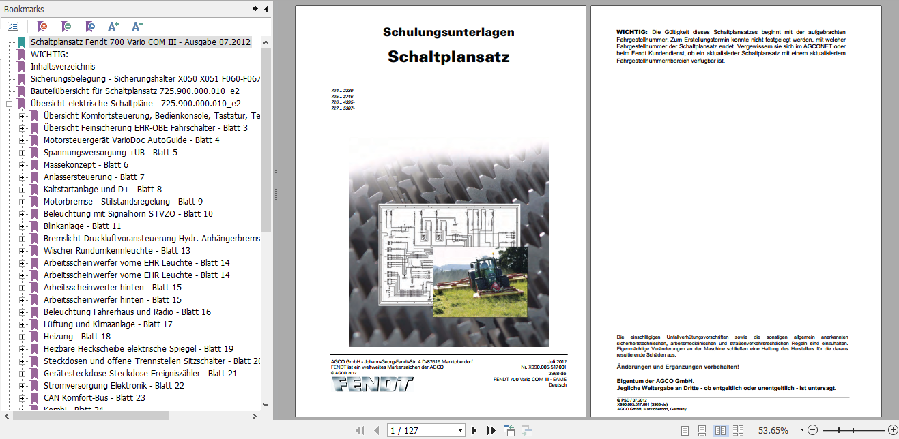Image resolution: width=899 pixels, height=439 pixels.
Task: Open the Sicherungsbelegung - Sicherungshalter bookmark
Action: 145,79
